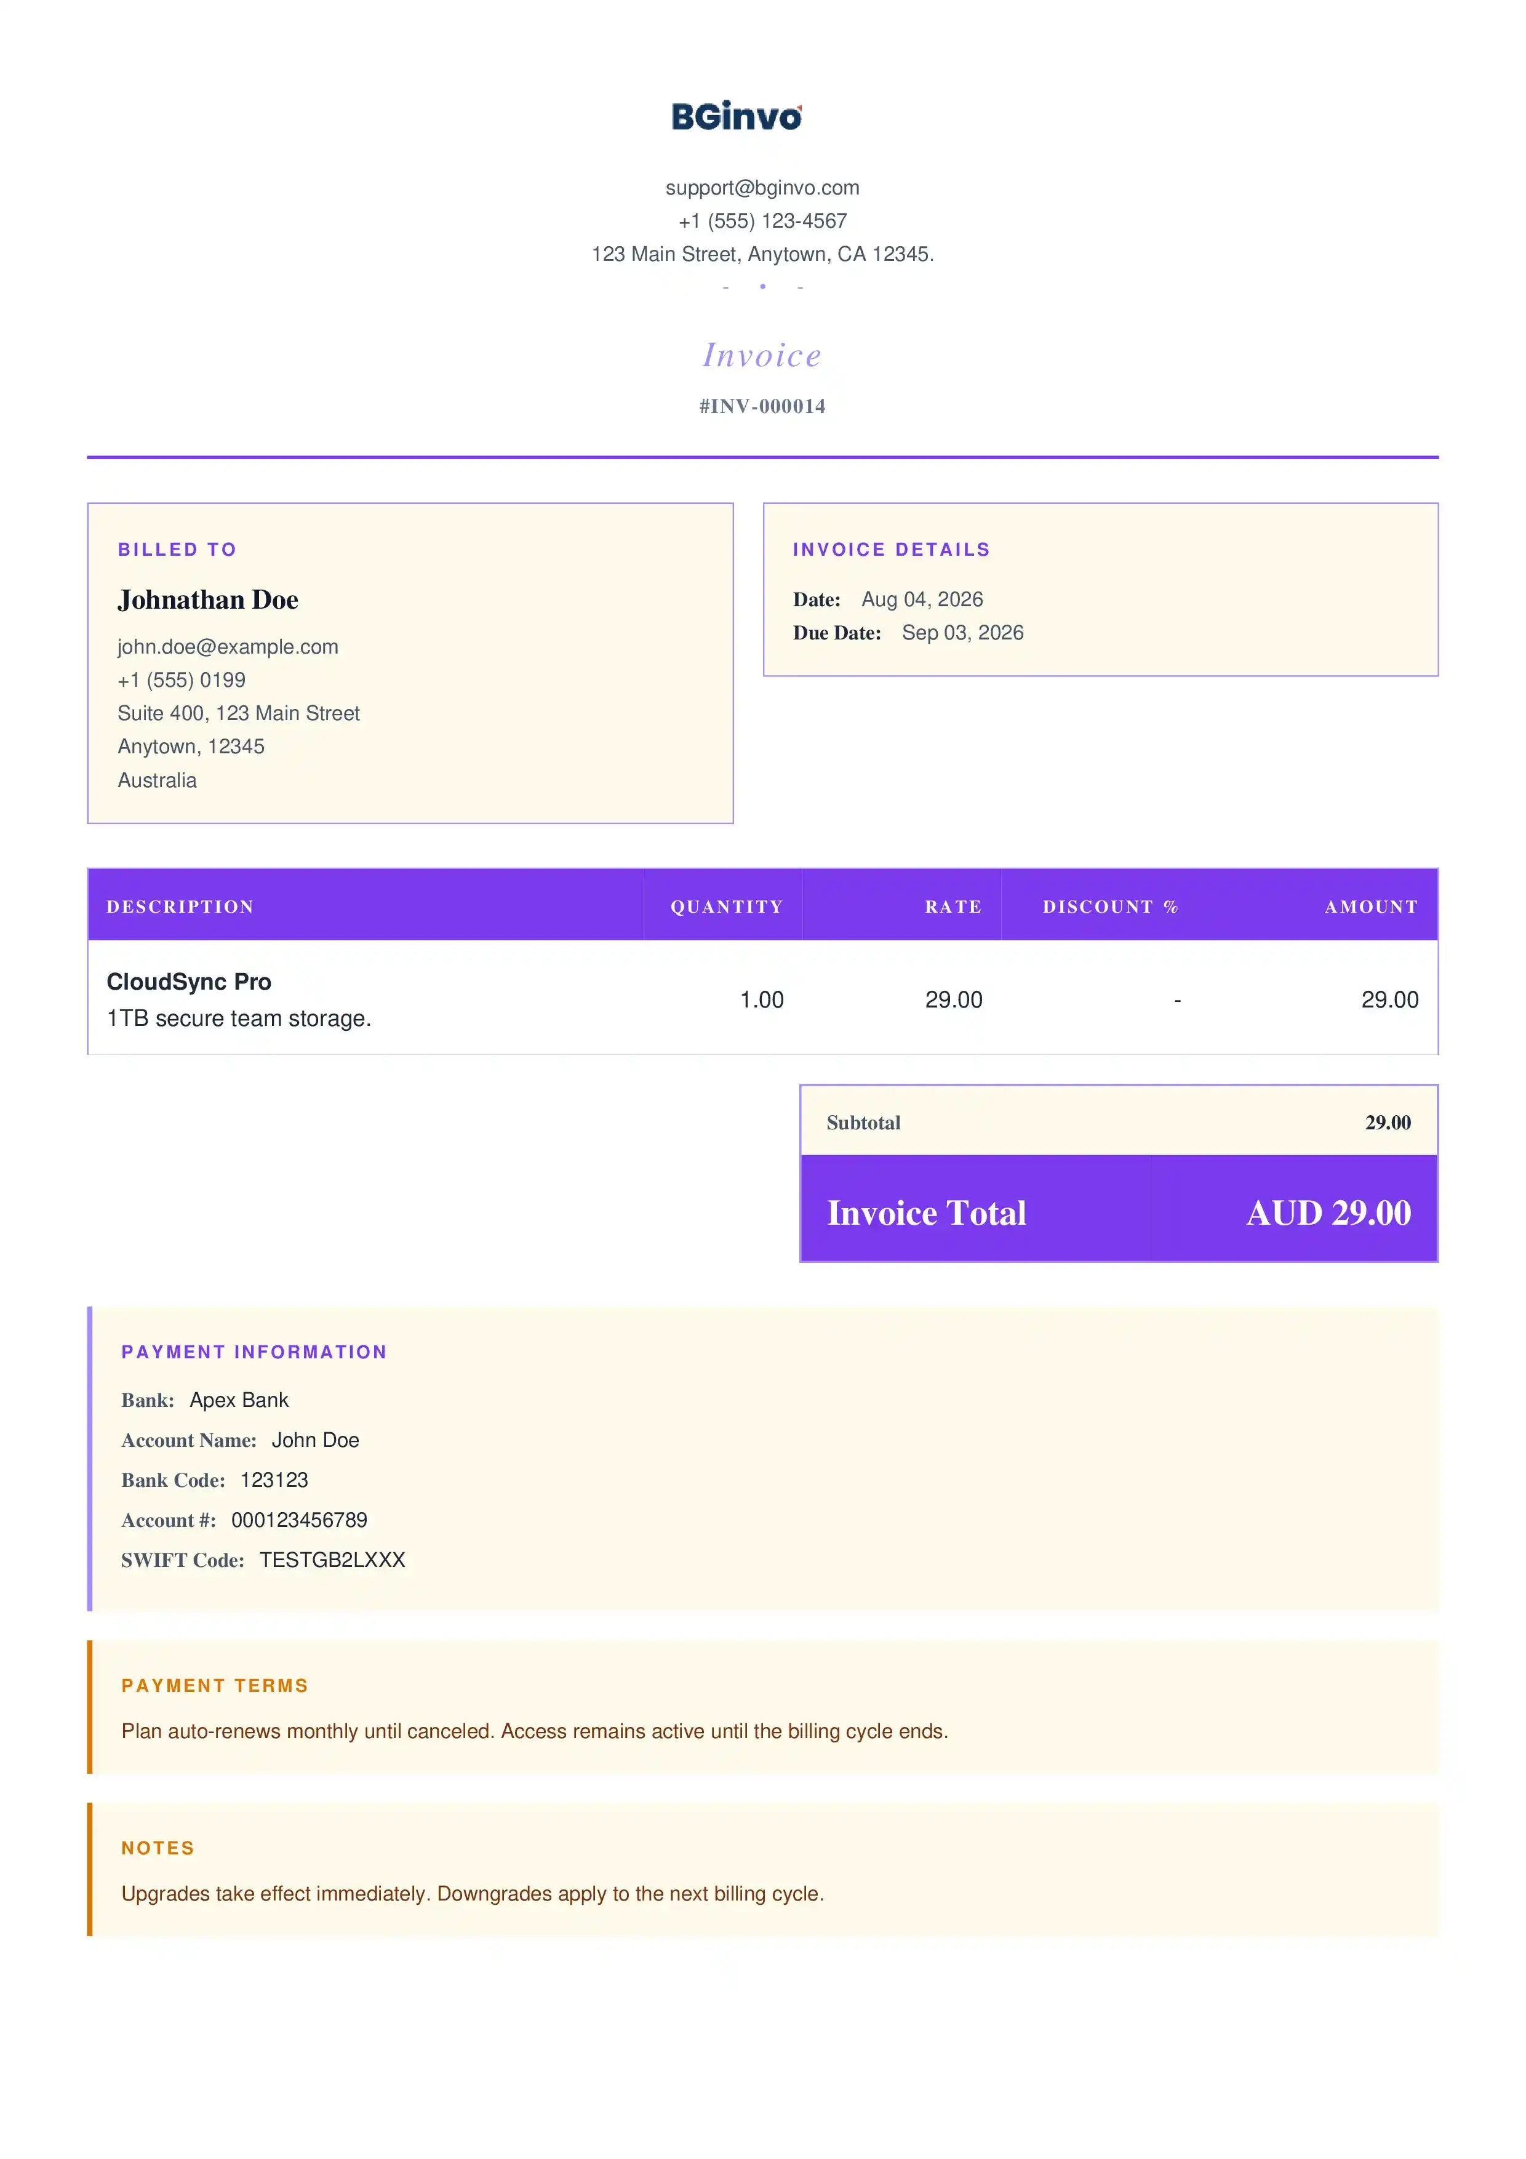This screenshot has height=2159, width=1526.
Task: Click the invoice date Aug 04, 2026
Action: [x=922, y=600]
